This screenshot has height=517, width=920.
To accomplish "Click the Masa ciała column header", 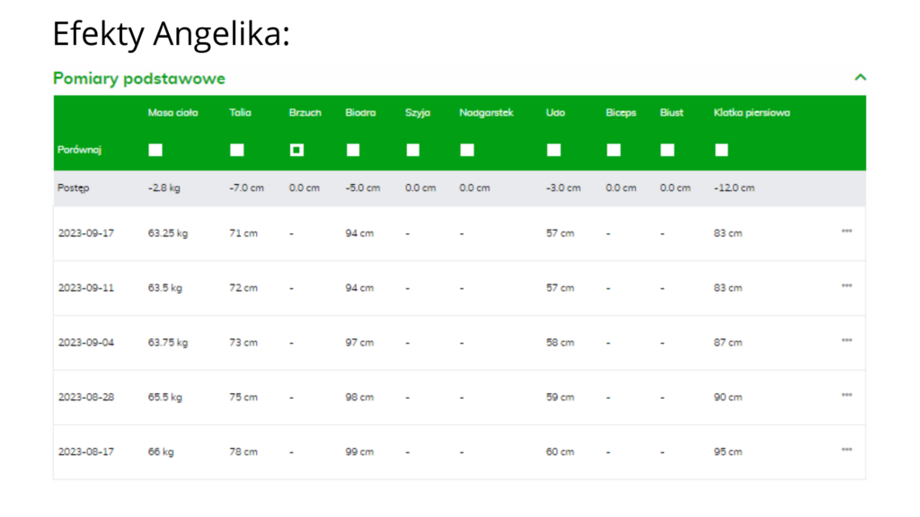I will [x=172, y=113].
